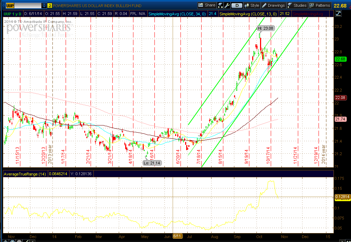Click the Hi: 23.08 price bubble

(x=265, y=28)
